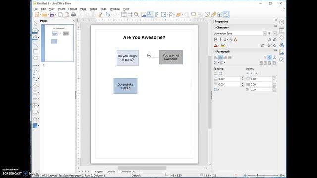Click the Highlighting Color yellow swatch
Screen dimensions: 317x178
(x=222, y=45)
